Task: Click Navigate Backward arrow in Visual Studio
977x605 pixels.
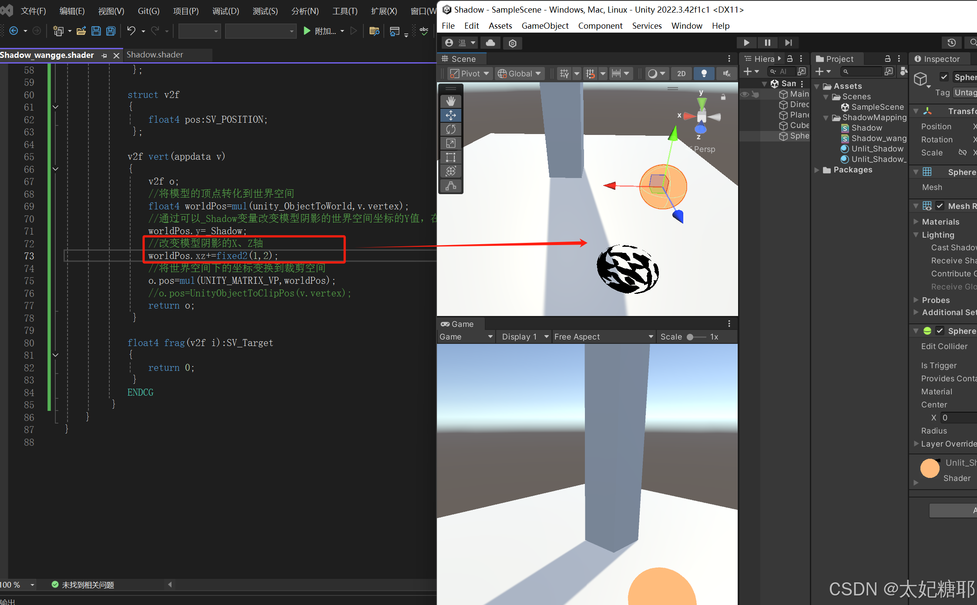Action: 13,30
